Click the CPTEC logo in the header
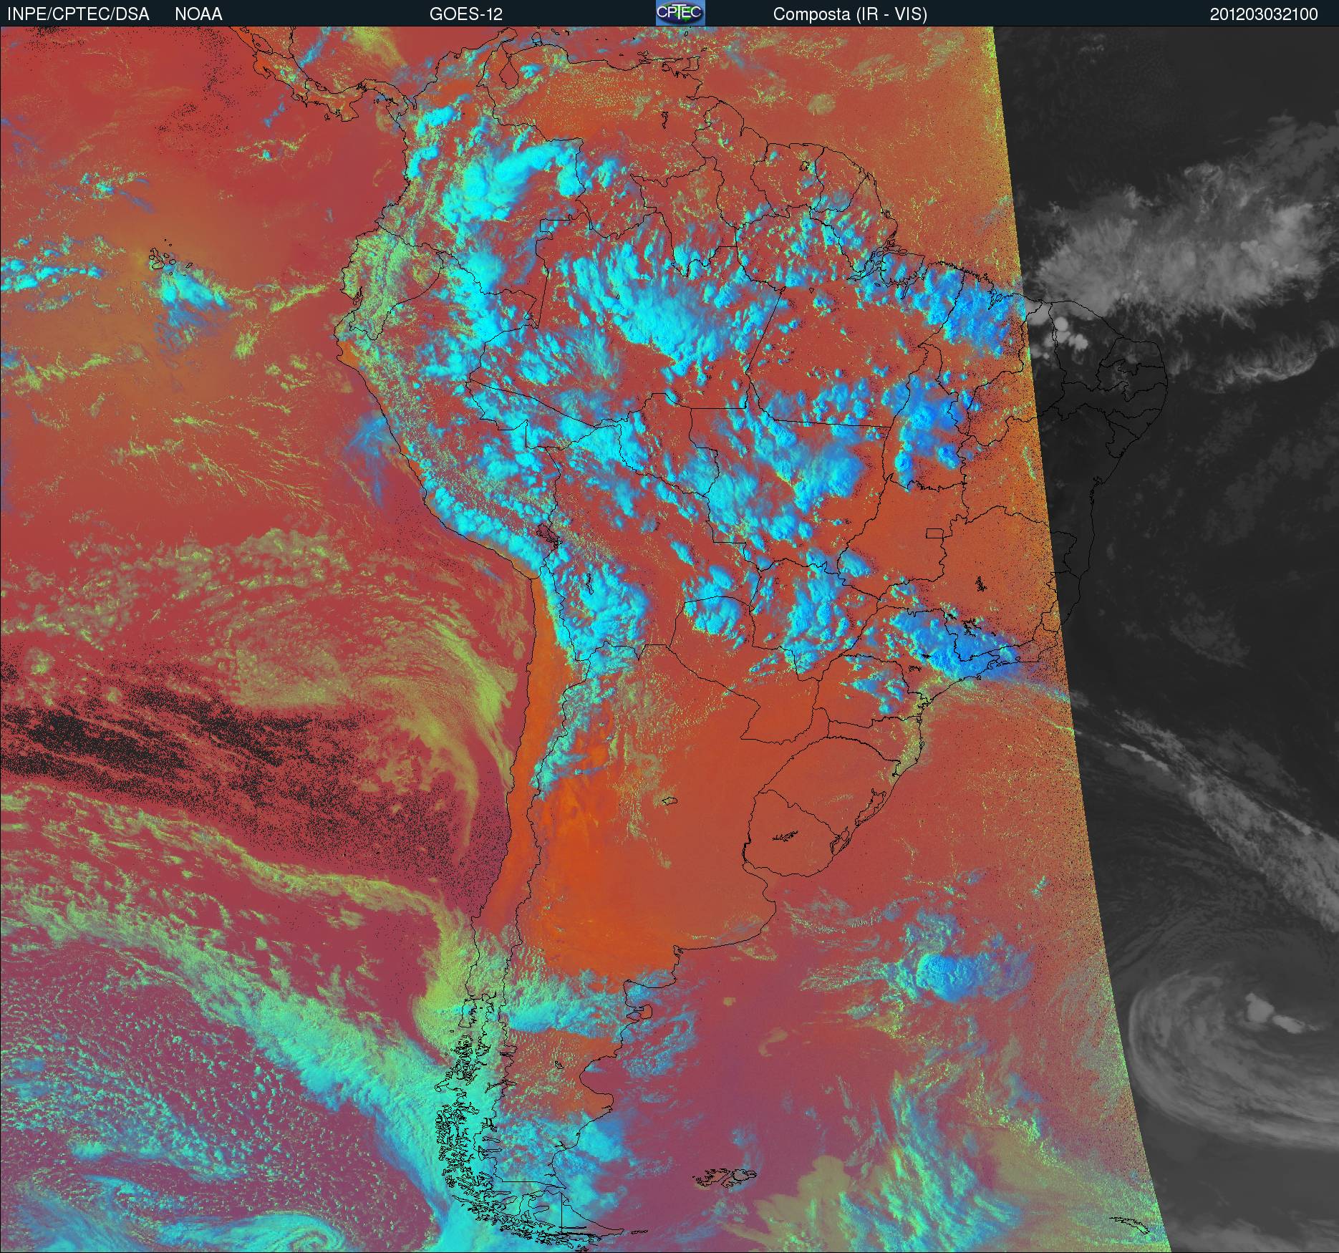This screenshot has width=1339, height=1253. [680, 13]
